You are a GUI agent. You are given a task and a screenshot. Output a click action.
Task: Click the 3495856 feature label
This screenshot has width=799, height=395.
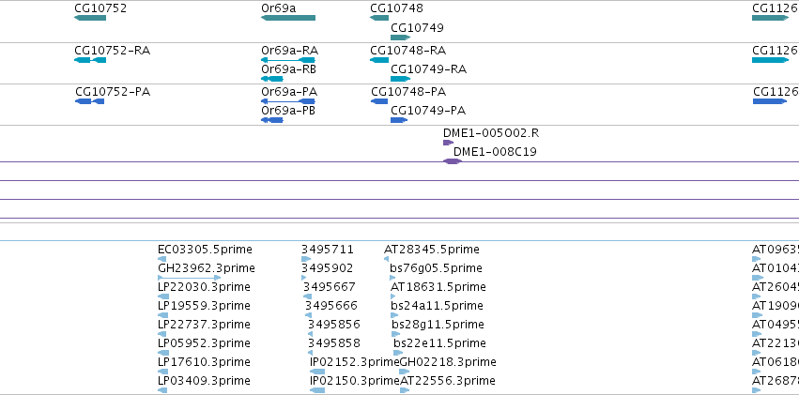tap(333, 325)
